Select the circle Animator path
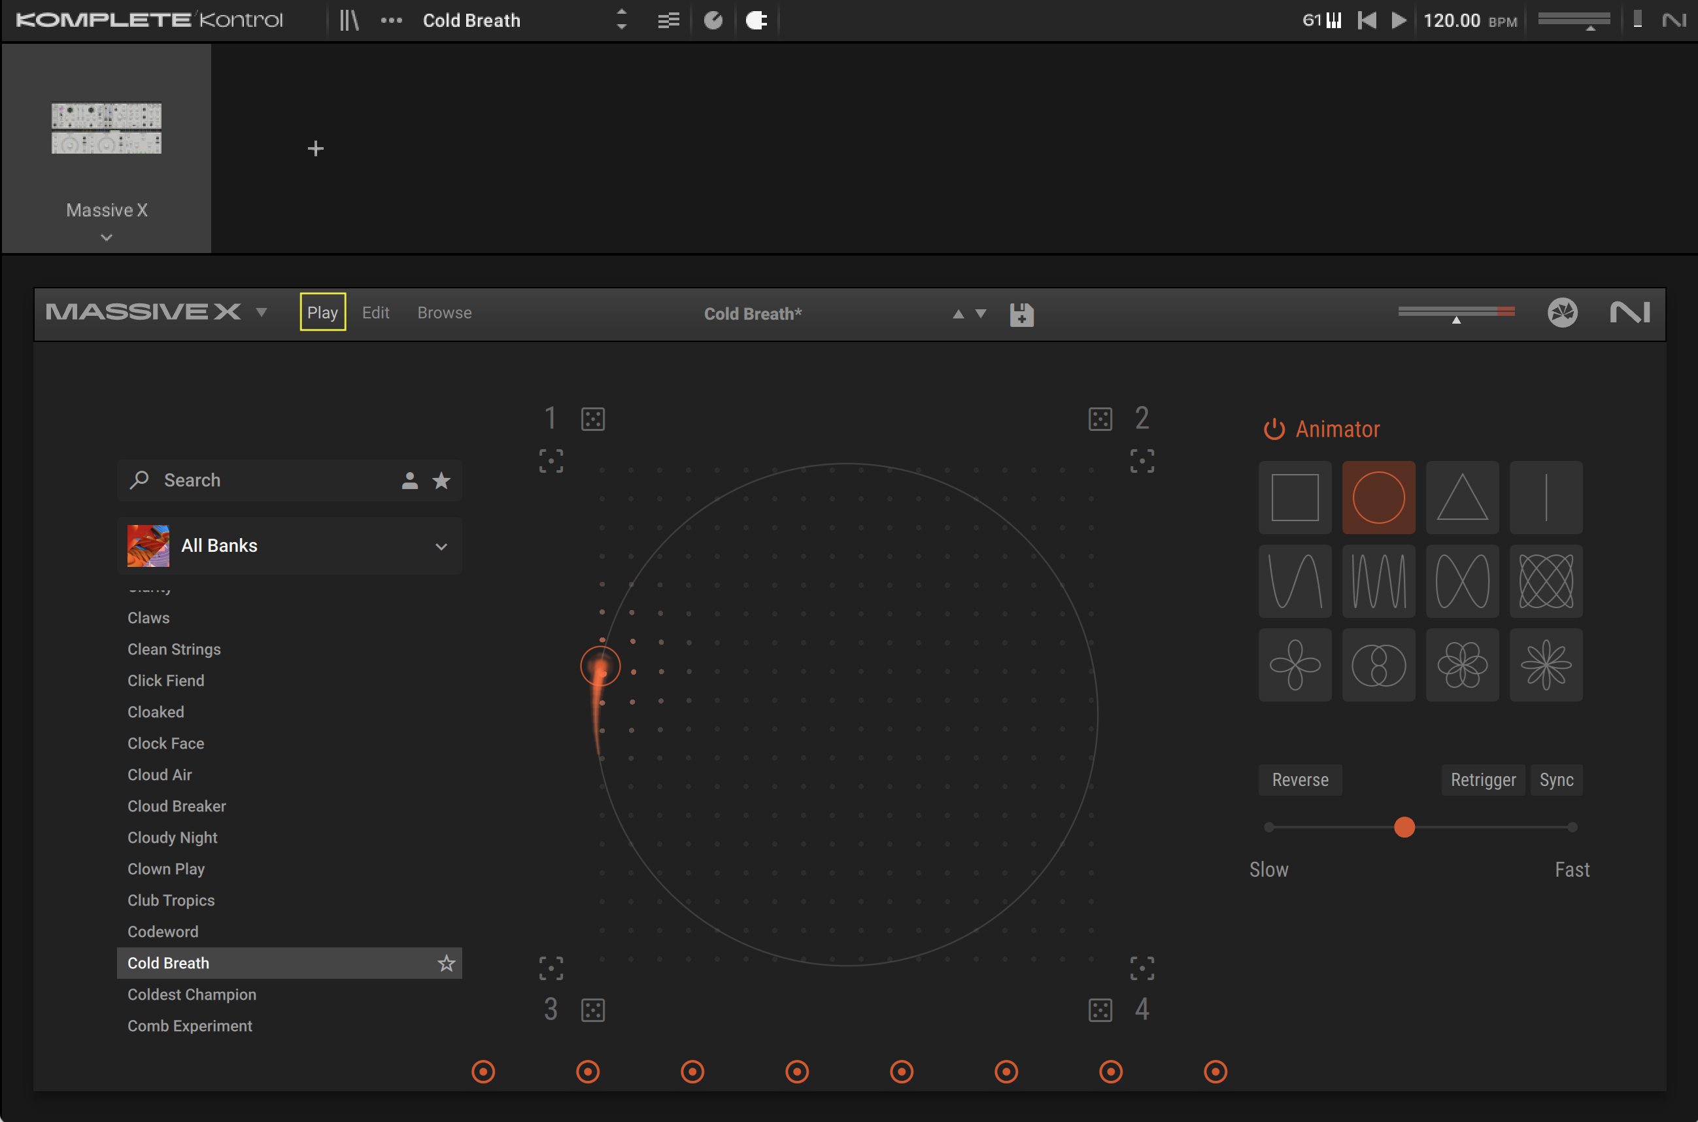The image size is (1698, 1122). [x=1379, y=498]
